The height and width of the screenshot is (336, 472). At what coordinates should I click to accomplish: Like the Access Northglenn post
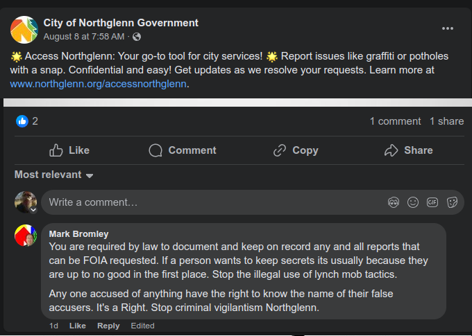point(69,150)
